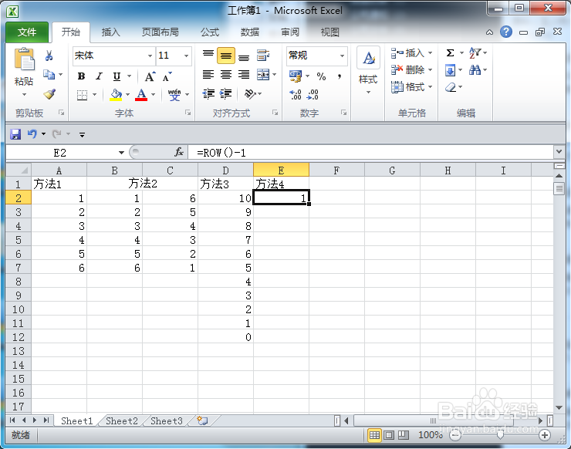Image resolution: width=571 pixels, height=449 pixels.
Task: Click the Clear eraser icon
Action: (451, 87)
